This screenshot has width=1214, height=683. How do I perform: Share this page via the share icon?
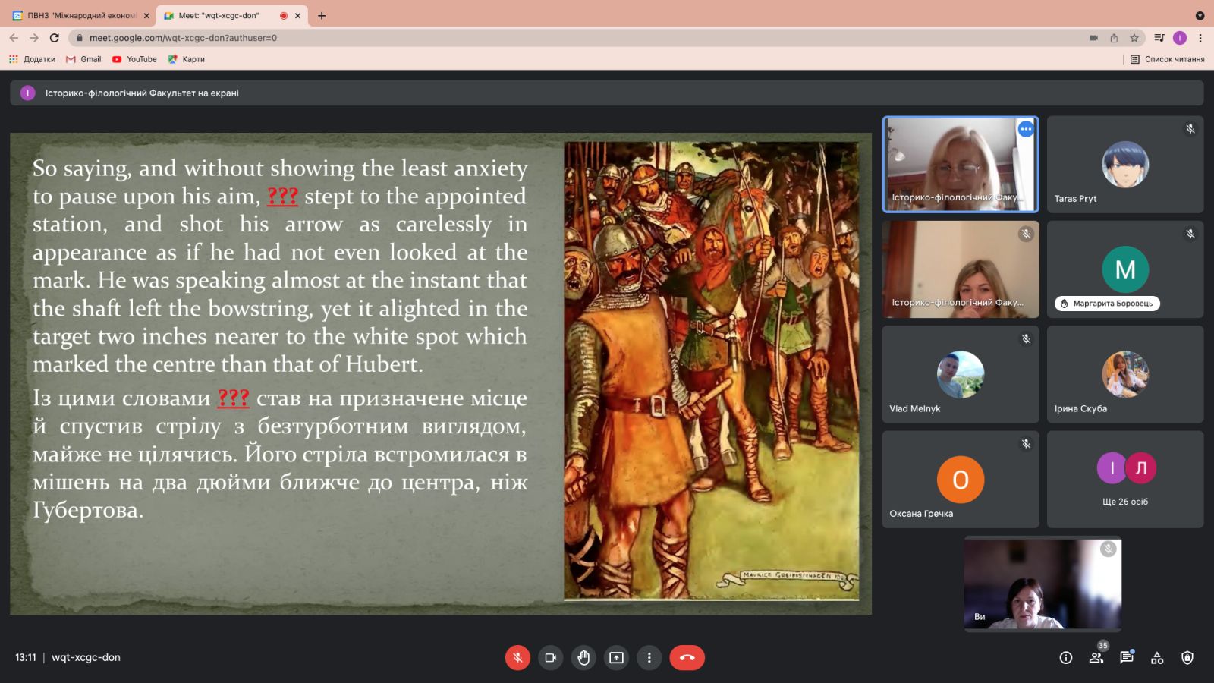1114,38
